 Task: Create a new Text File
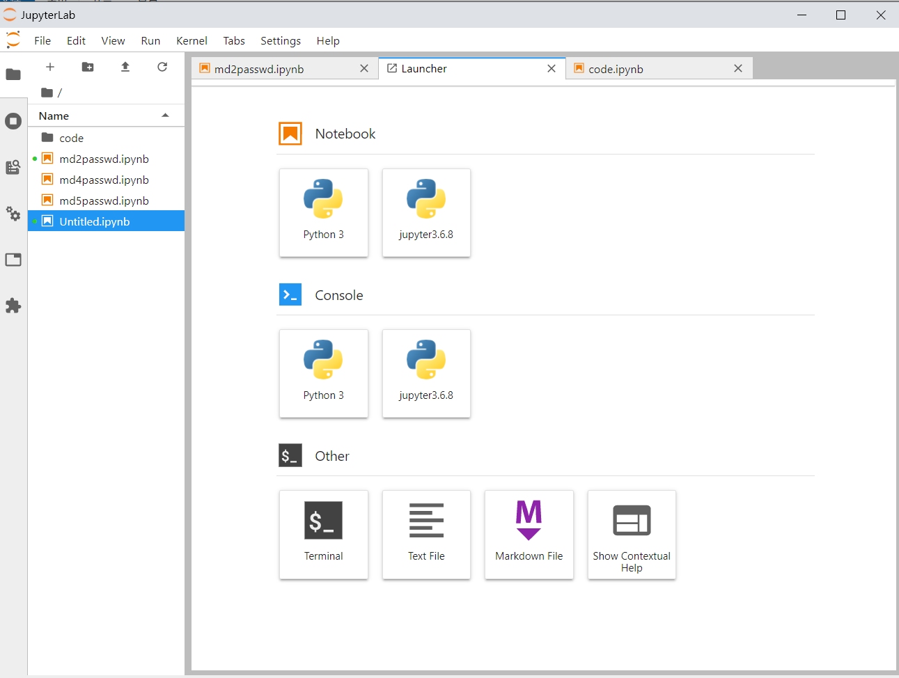(426, 535)
